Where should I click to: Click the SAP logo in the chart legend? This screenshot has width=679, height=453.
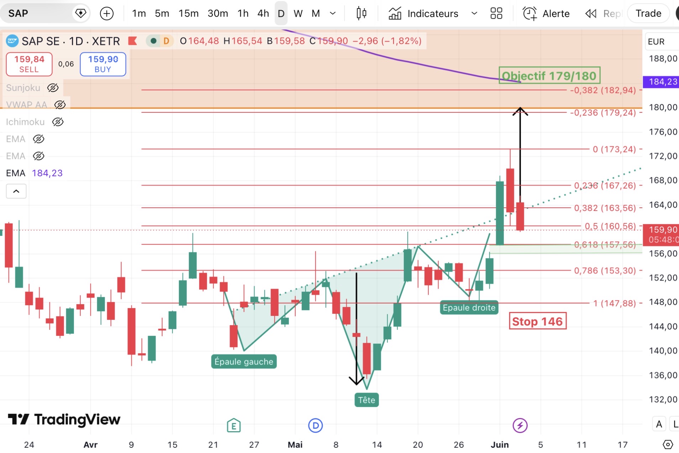coord(12,41)
